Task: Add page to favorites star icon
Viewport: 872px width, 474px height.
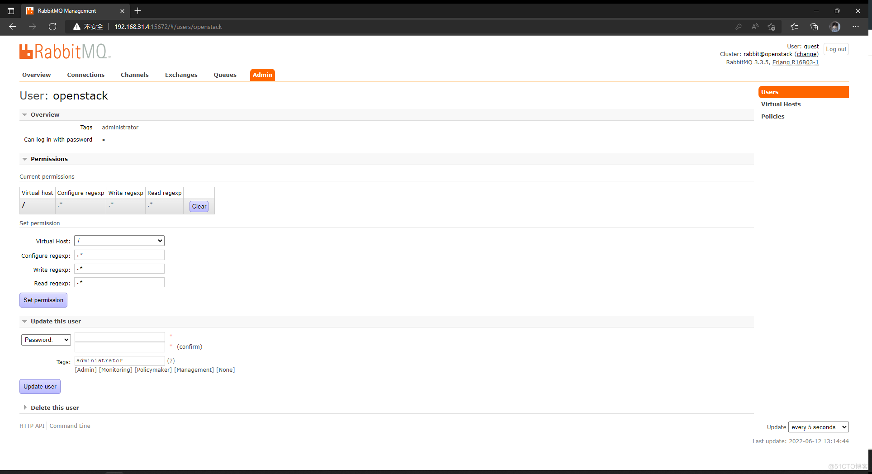Action: pyautogui.click(x=772, y=27)
